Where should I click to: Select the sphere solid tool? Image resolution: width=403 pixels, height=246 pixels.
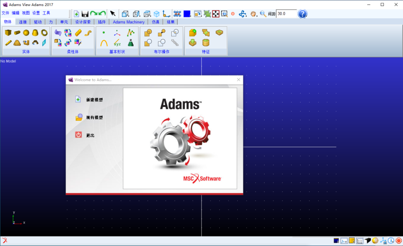point(26,32)
